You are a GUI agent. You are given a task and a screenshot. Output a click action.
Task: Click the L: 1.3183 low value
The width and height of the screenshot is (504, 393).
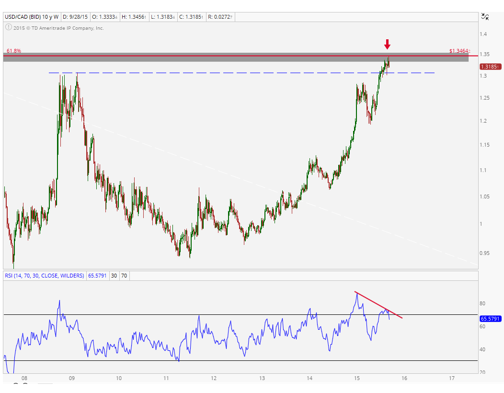pos(162,17)
